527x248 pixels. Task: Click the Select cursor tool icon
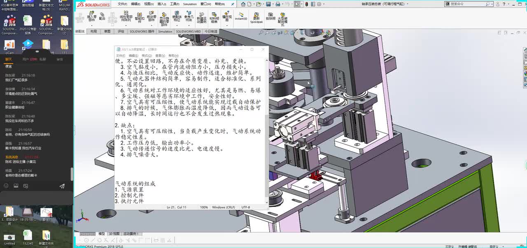(297, 4)
